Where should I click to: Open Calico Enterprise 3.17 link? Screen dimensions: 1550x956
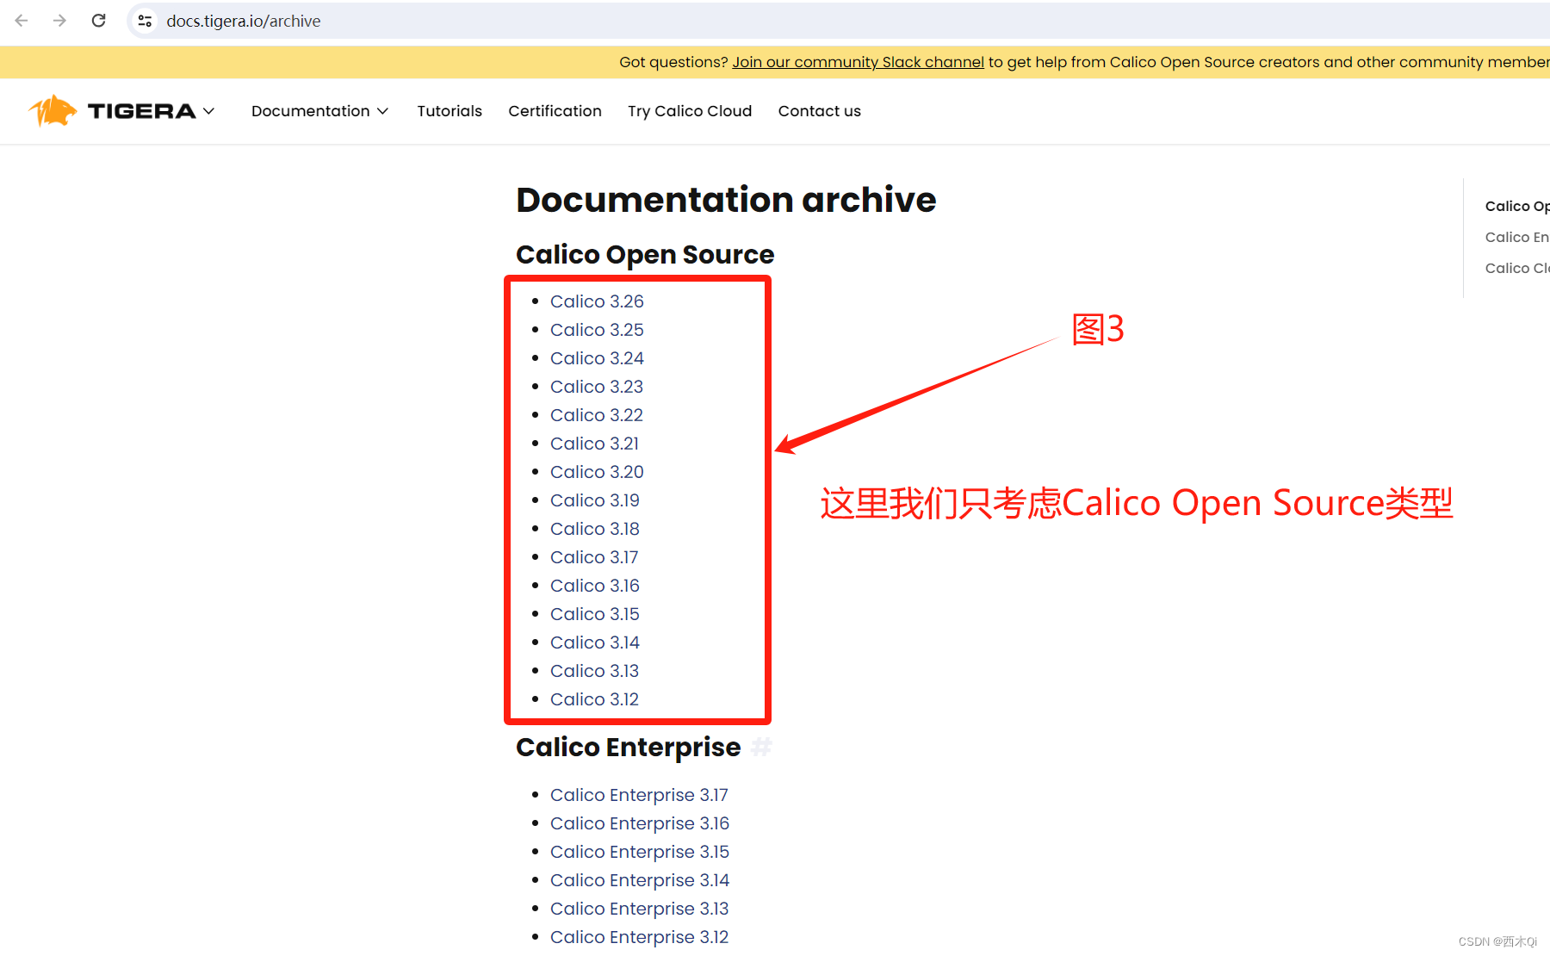click(x=639, y=795)
